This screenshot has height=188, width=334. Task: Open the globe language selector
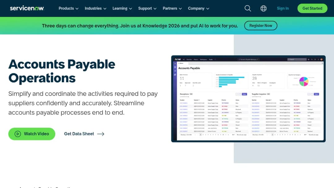[x=263, y=8]
